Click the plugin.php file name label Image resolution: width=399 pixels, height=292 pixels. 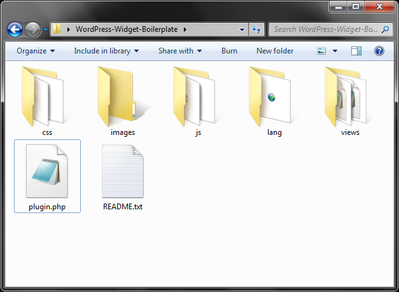click(47, 207)
